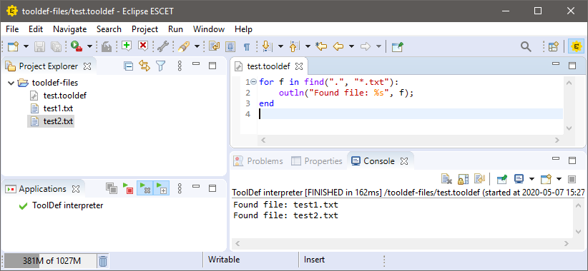Screen dimensions: 588x271
Task: Click the Pin Console icon
Action: 501,180
